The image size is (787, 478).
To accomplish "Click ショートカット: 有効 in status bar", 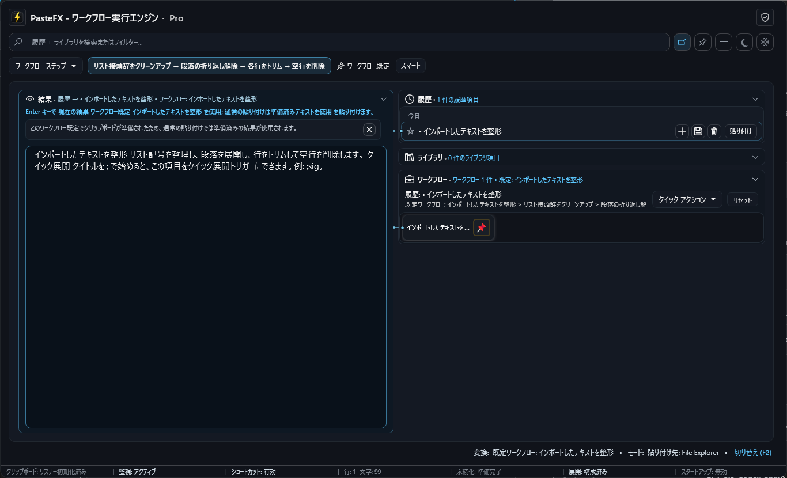I will pos(253,472).
